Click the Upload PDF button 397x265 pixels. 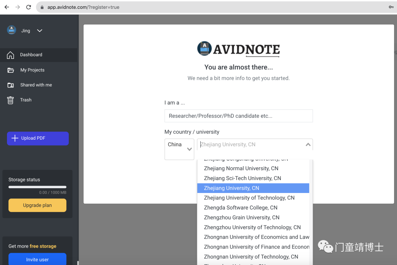[x=38, y=138]
